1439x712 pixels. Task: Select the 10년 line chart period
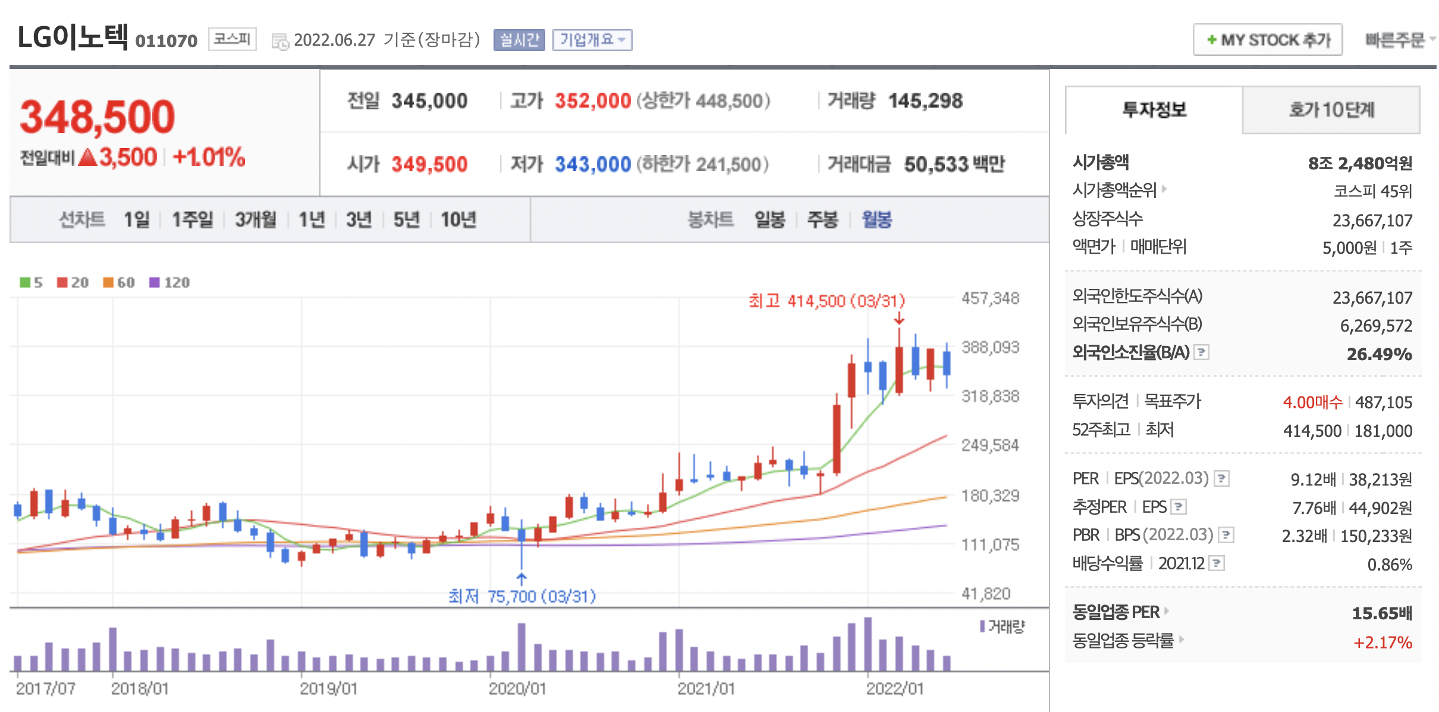pos(458,219)
